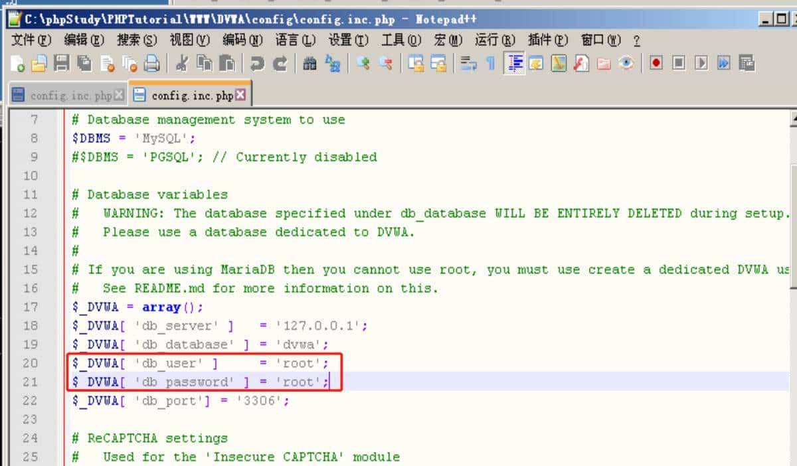This screenshot has height=466, width=797.
Task: Switch to the inactive first config.inc.php tab
Action: [70, 96]
